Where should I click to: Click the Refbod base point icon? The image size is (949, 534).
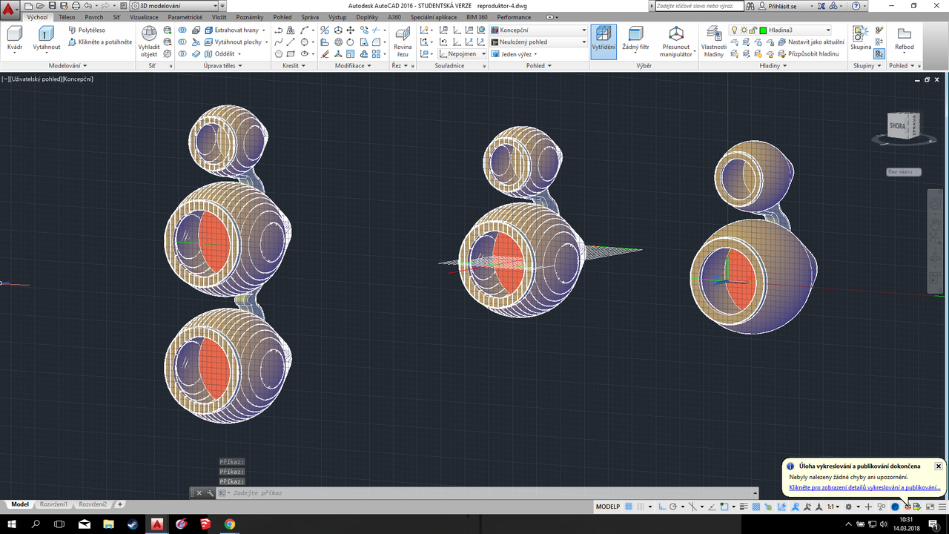(x=904, y=39)
